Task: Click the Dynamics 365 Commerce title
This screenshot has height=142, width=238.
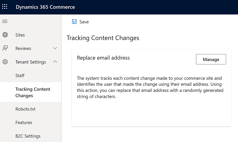Action: [x=45, y=7]
